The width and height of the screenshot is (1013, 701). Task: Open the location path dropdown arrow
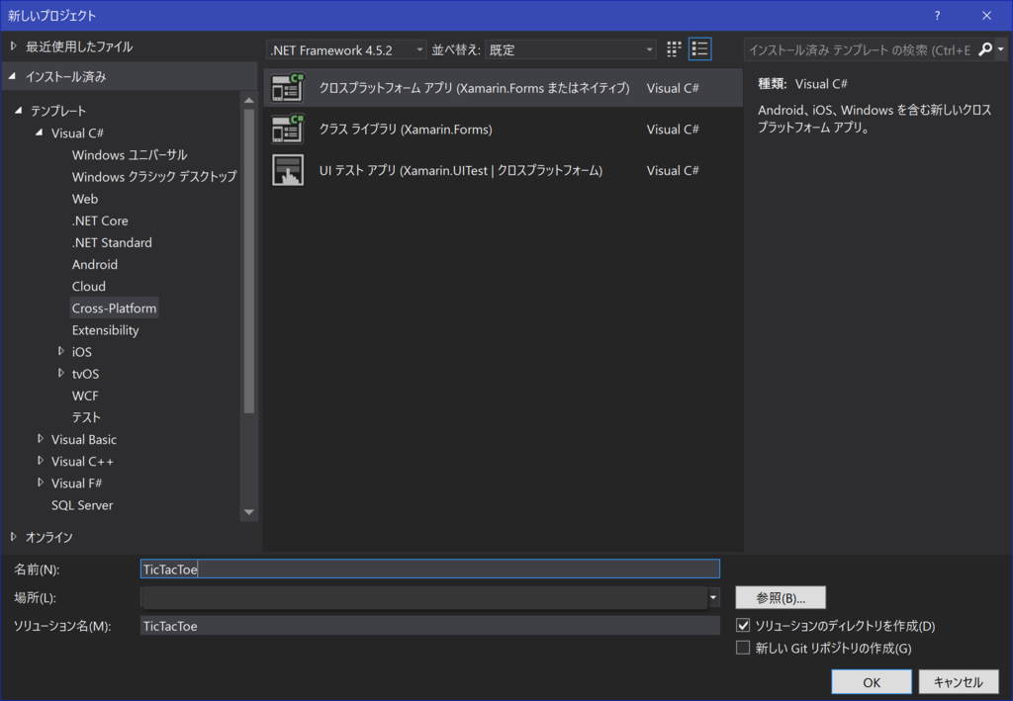(x=713, y=598)
